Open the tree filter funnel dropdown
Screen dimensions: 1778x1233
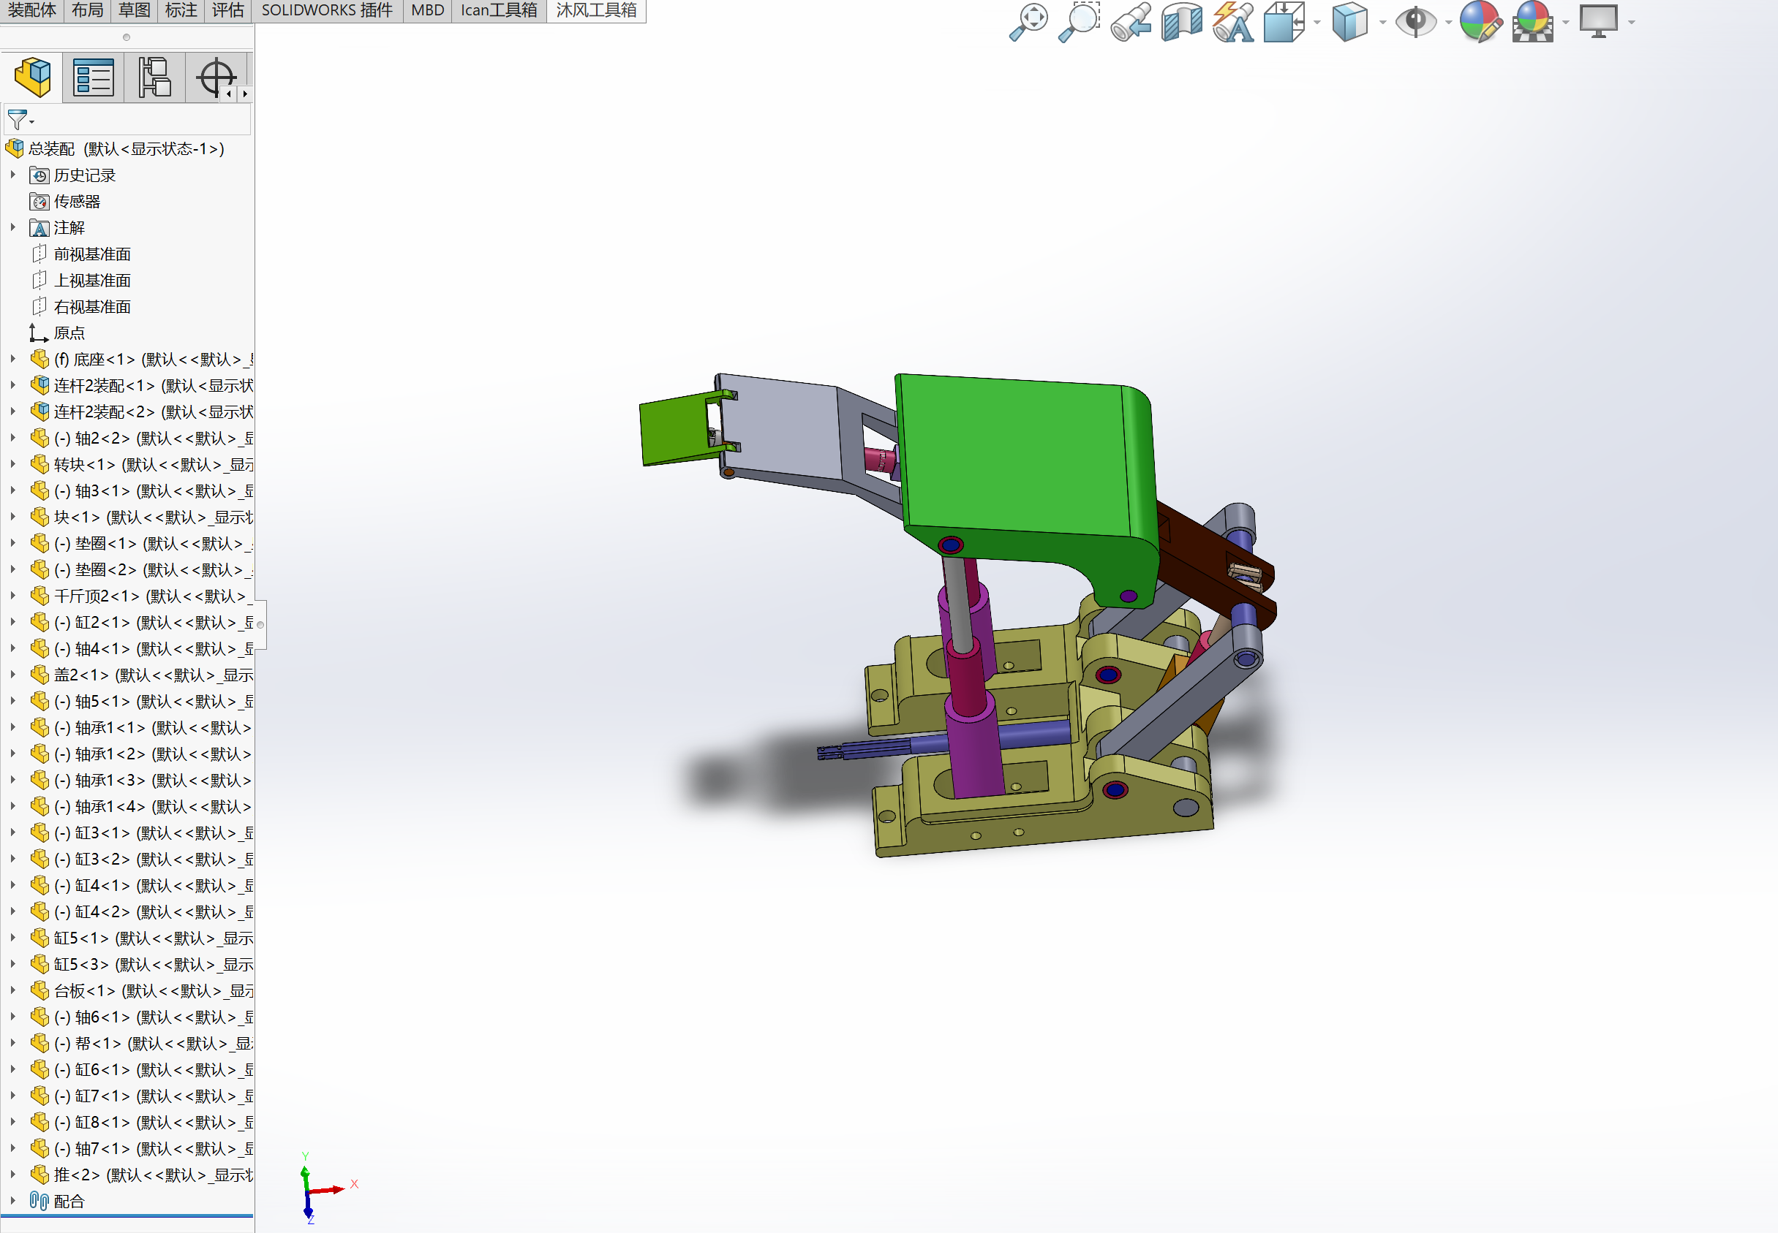(x=21, y=121)
